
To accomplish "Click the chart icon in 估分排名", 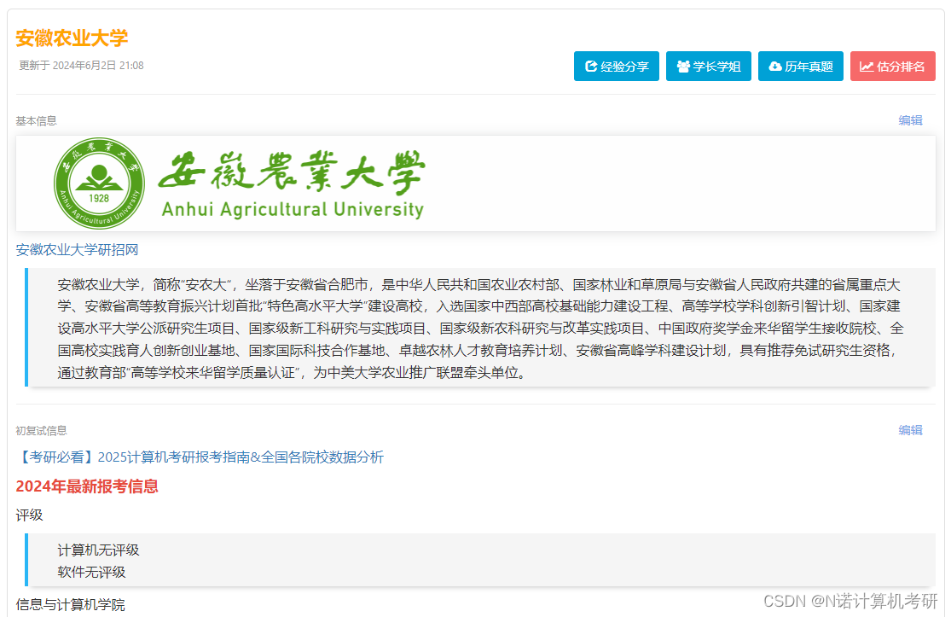I will tap(867, 66).
